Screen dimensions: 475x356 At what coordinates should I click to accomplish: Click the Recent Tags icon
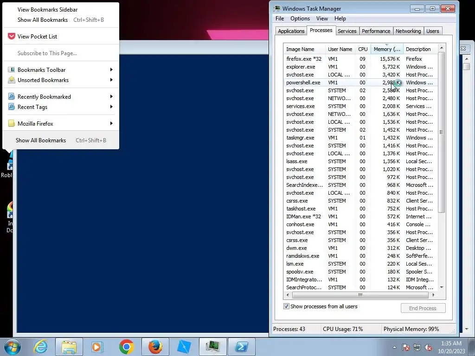12,107
